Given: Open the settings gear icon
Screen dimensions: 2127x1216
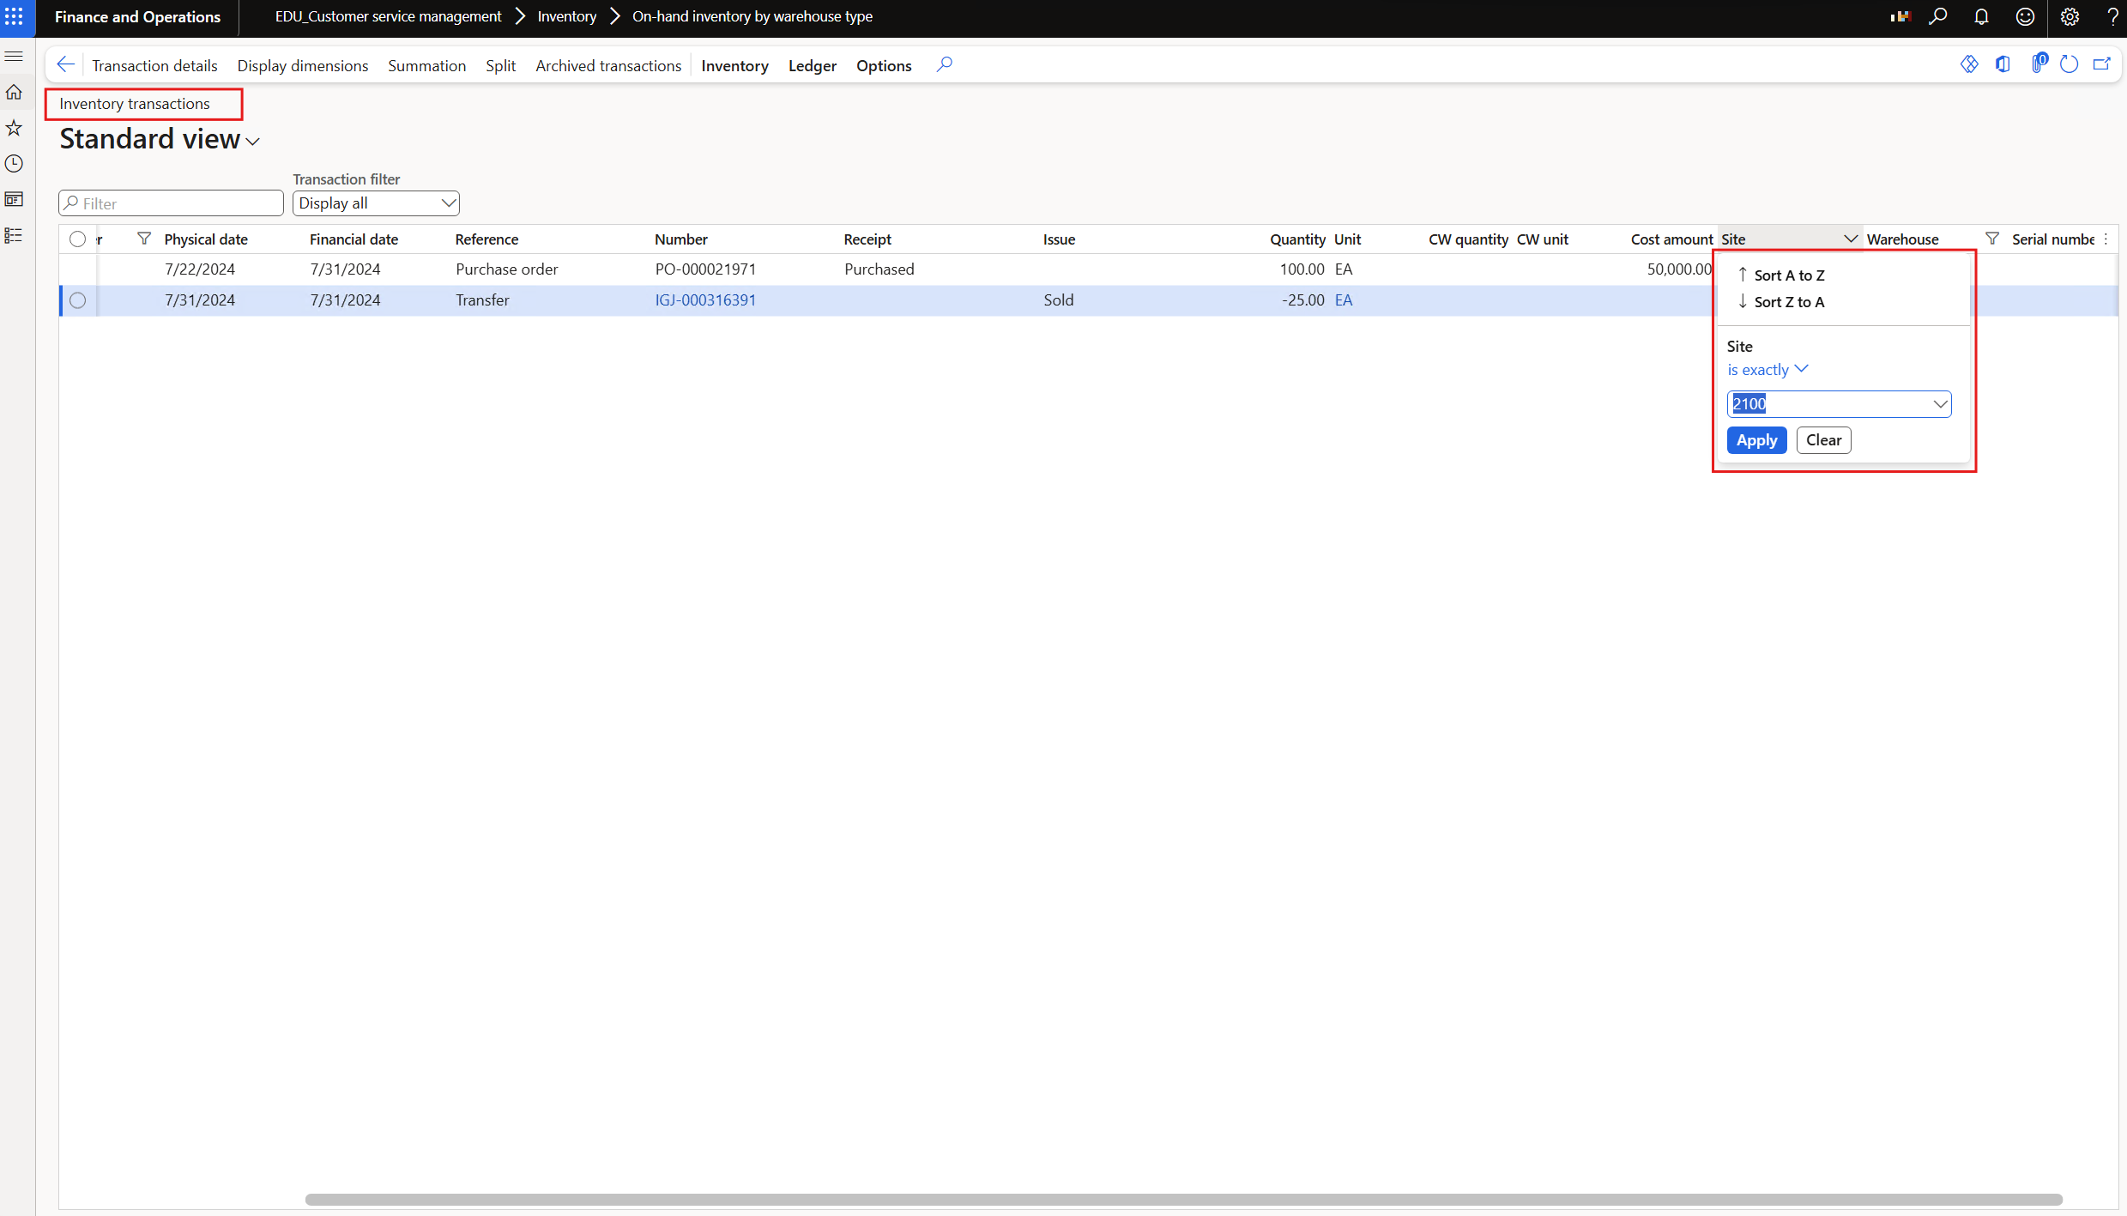Looking at the screenshot, I should [x=2070, y=16].
